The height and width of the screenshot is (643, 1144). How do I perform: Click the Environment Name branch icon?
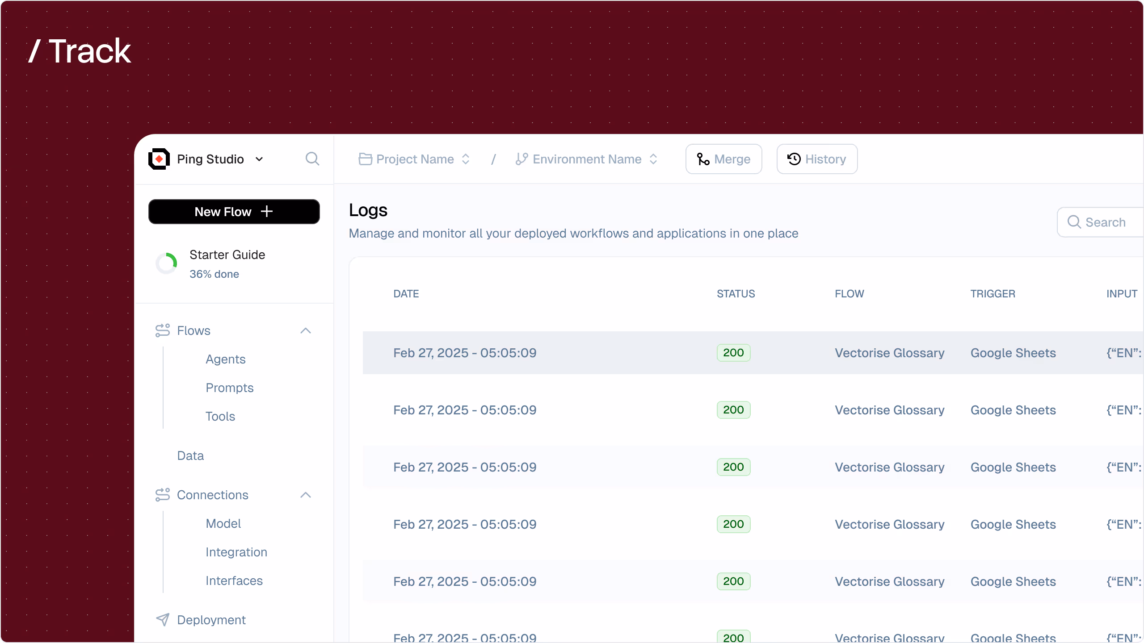tap(522, 159)
